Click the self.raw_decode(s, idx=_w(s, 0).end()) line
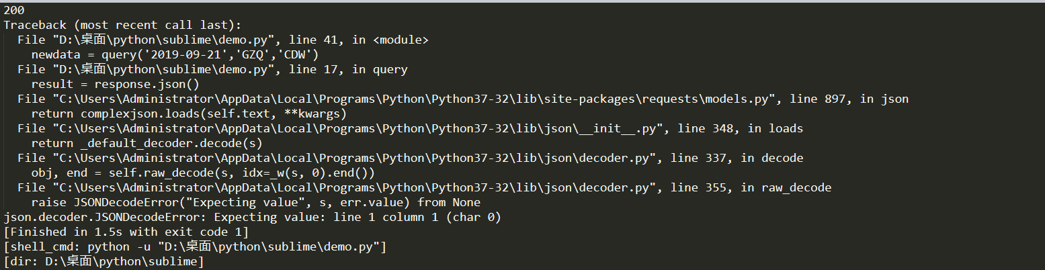 coord(203,173)
